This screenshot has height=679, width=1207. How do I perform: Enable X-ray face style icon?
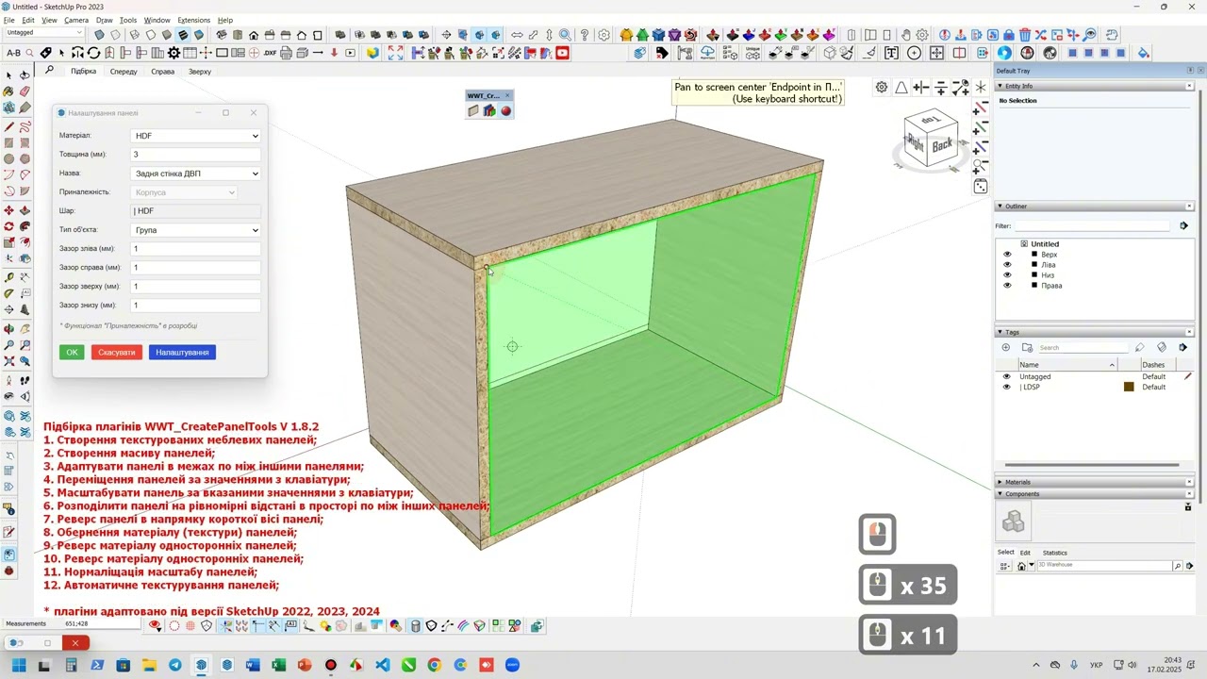coord(99,35)
